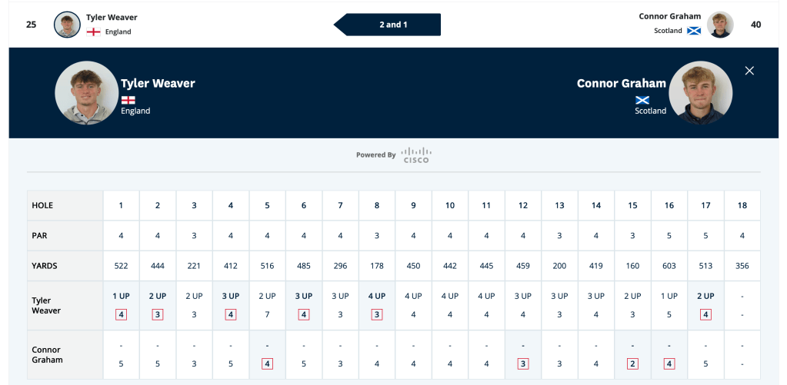Select the hole 1 column header
This screenshot has height=385, width=787.
click(121, 205)
